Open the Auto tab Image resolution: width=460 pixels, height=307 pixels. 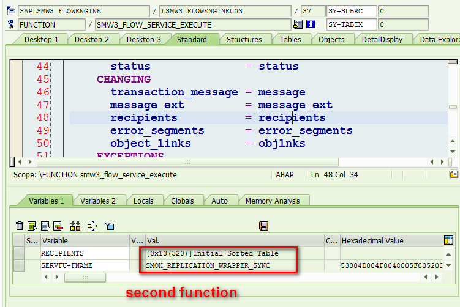pos(219,201)
